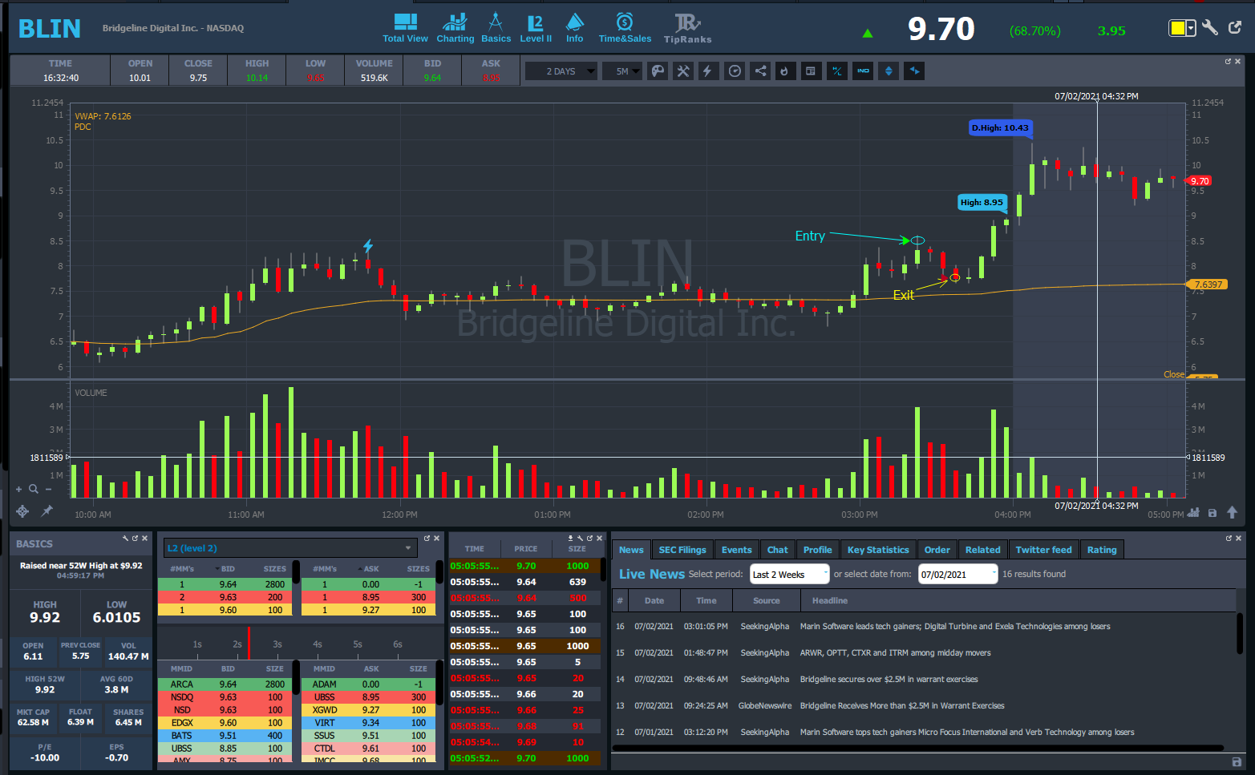Toggle the IND indicators button
Screen dimensions: 1255x775
click(x=863, y=71)
